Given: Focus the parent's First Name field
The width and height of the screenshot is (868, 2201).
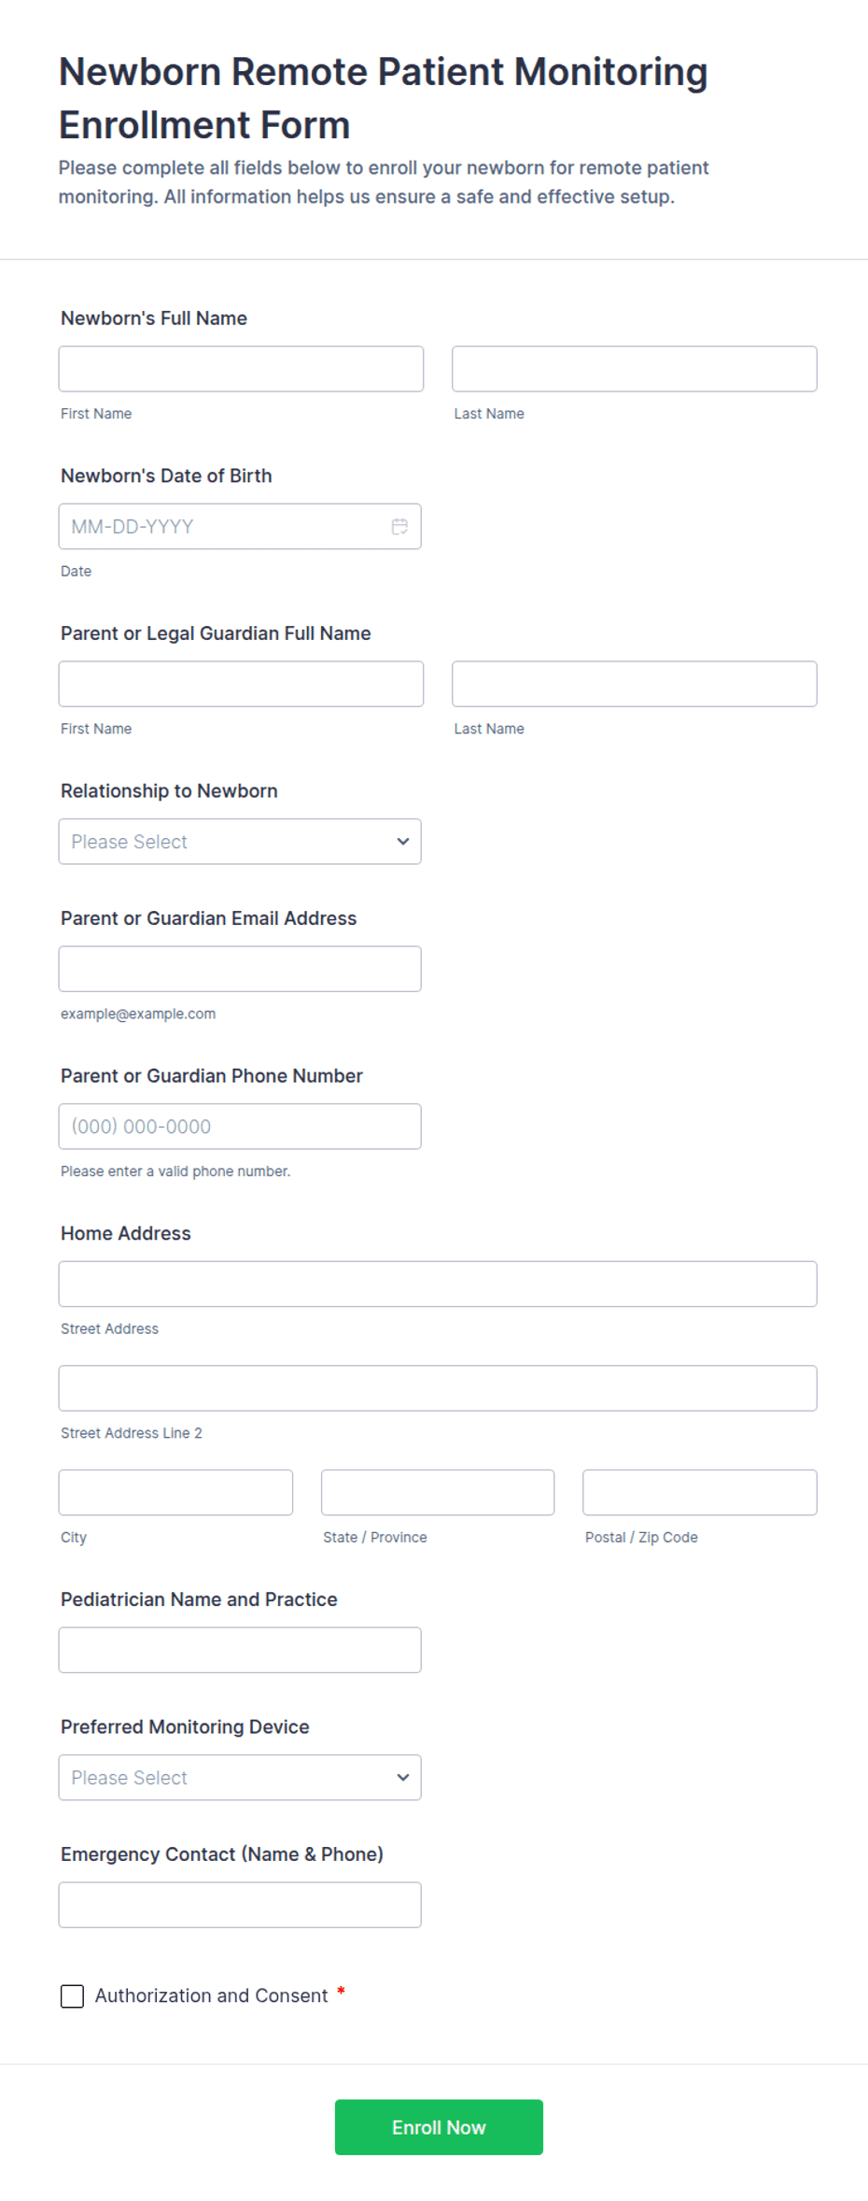Looking at the screenshot, I should pyautogui.click(x=241, y=684).
